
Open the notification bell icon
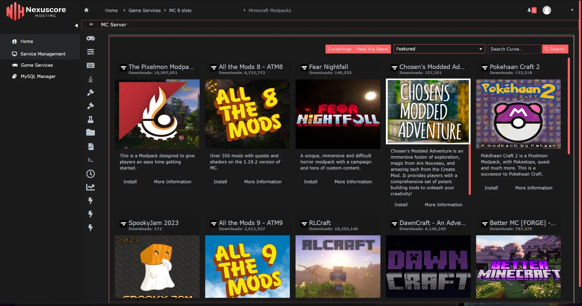[x=529, y=10]
